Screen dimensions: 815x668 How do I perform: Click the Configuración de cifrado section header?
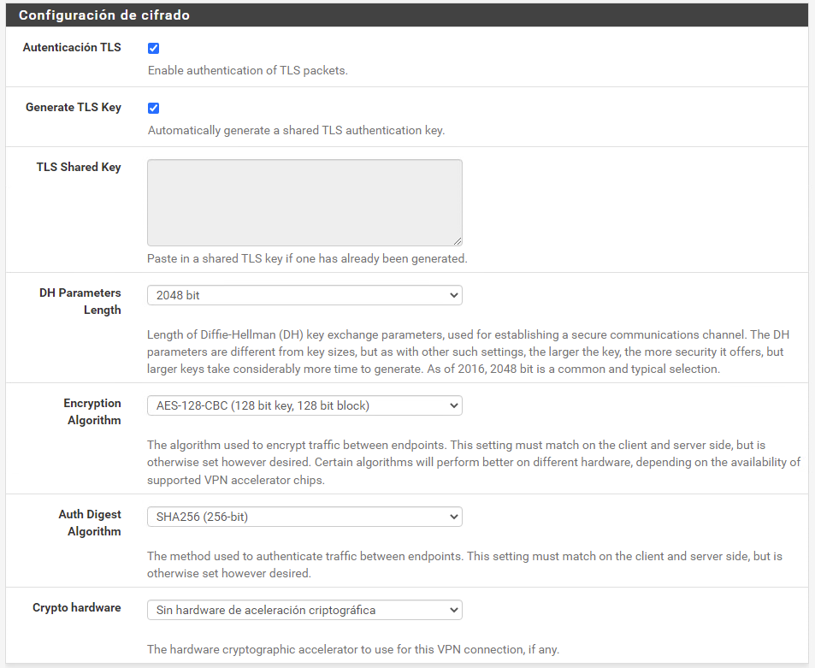coord(104,15)
